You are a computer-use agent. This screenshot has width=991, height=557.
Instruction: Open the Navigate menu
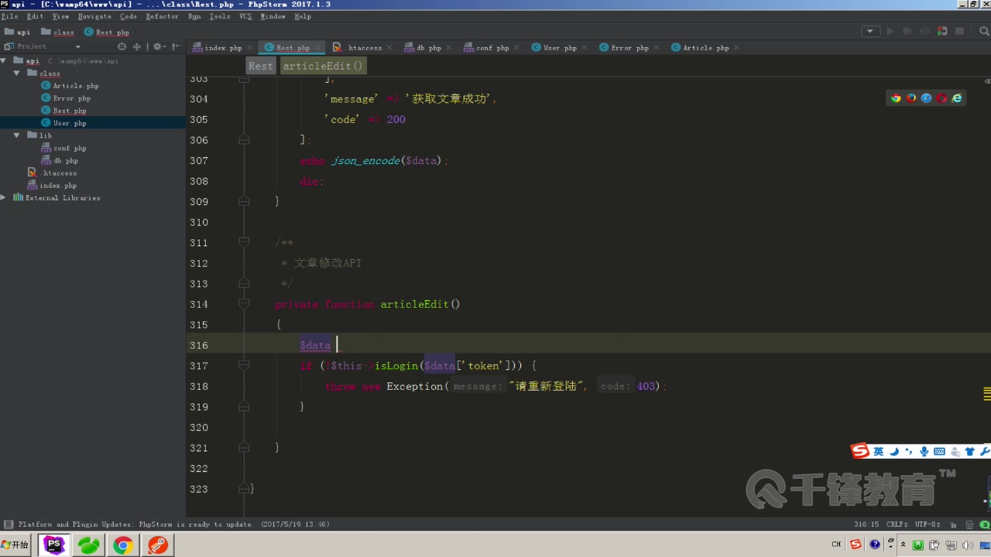pos(94,16)
